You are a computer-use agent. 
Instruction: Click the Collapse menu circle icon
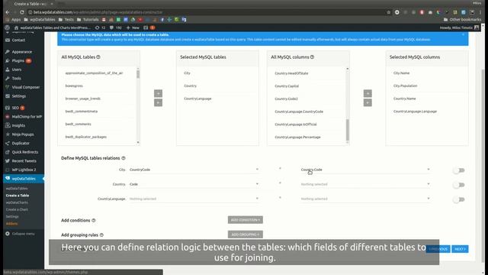[x=8, y=234]
